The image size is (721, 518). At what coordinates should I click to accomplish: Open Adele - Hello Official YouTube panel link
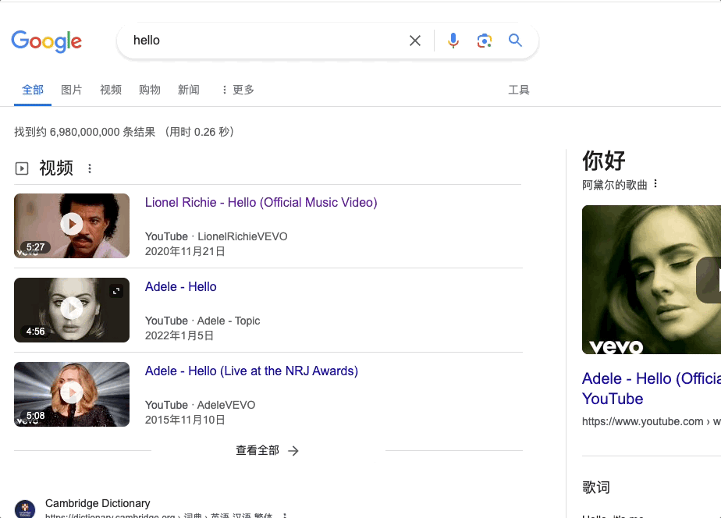(652, 388)
